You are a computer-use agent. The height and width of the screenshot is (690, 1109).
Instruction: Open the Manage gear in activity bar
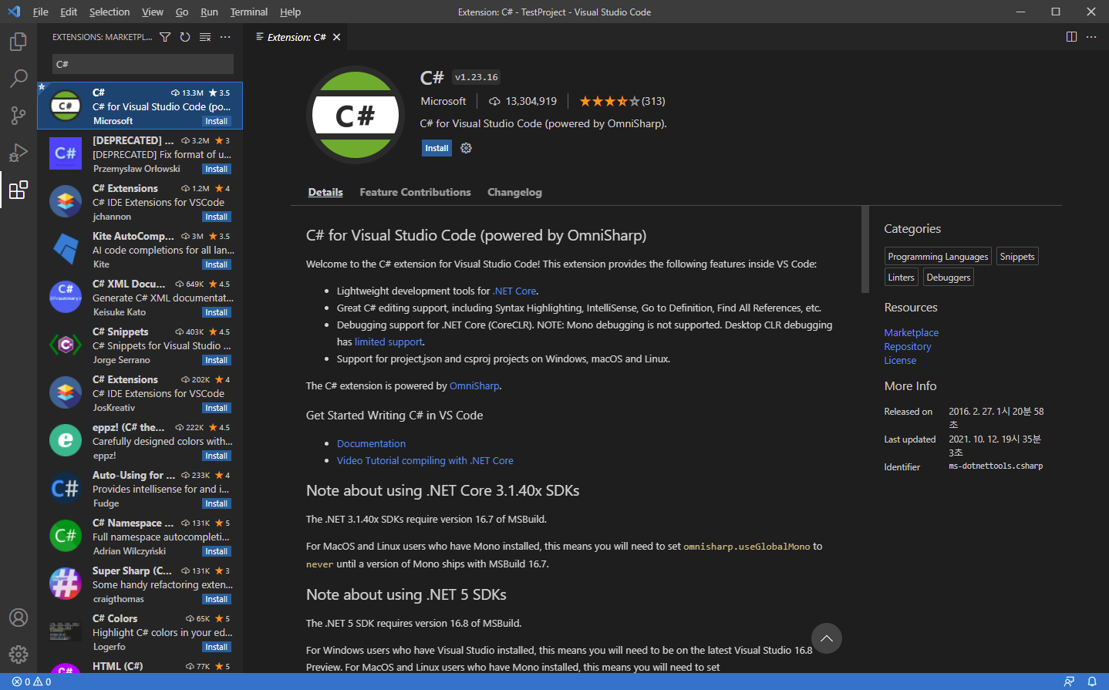(x=19, y=655)
